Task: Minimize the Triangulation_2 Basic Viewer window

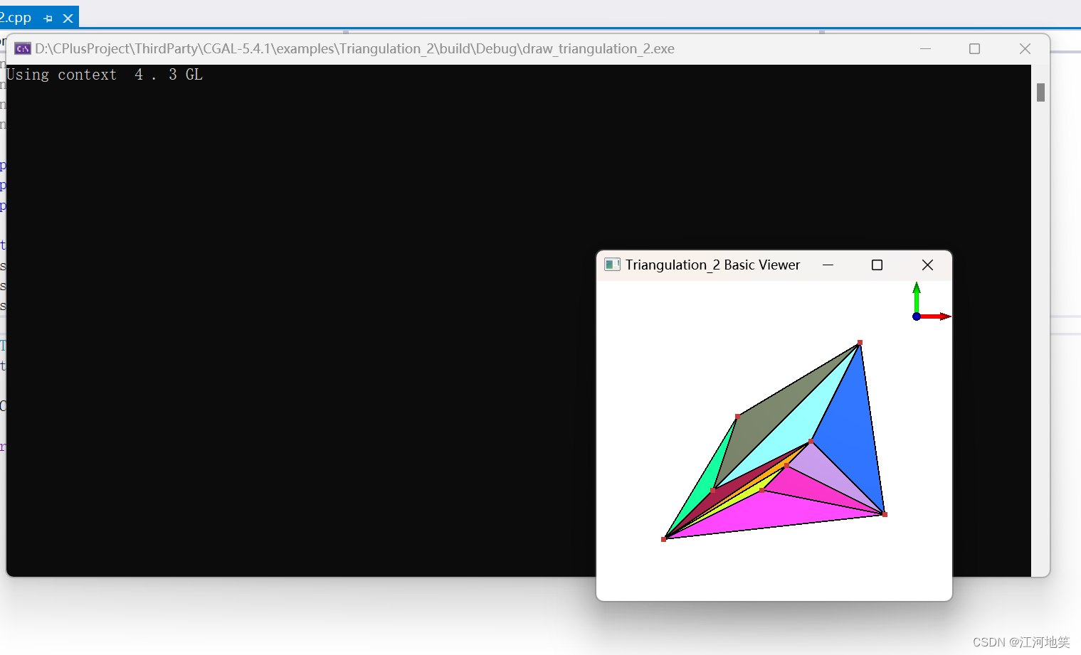Action: (828, 265)
